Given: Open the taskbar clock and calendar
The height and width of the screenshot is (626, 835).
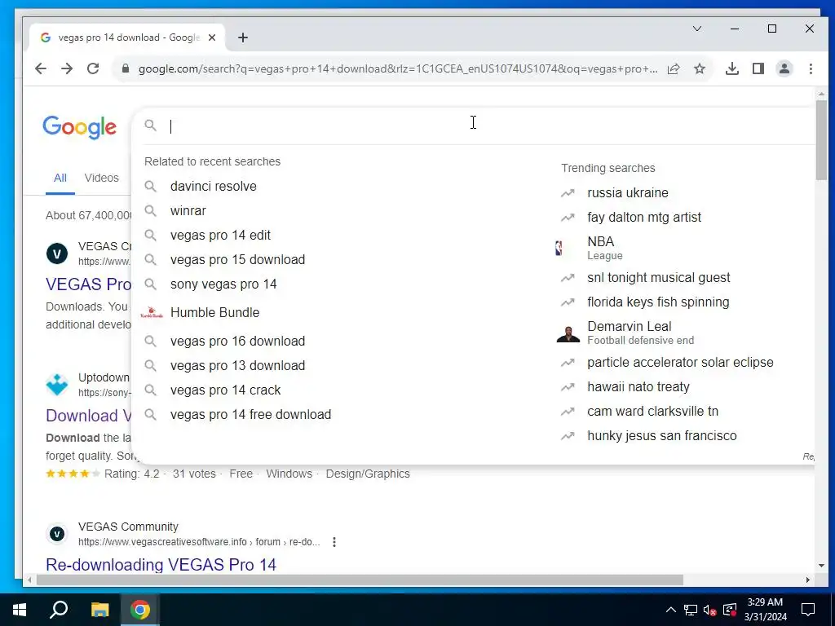Looking at the screenshot, I should point(765,610).
